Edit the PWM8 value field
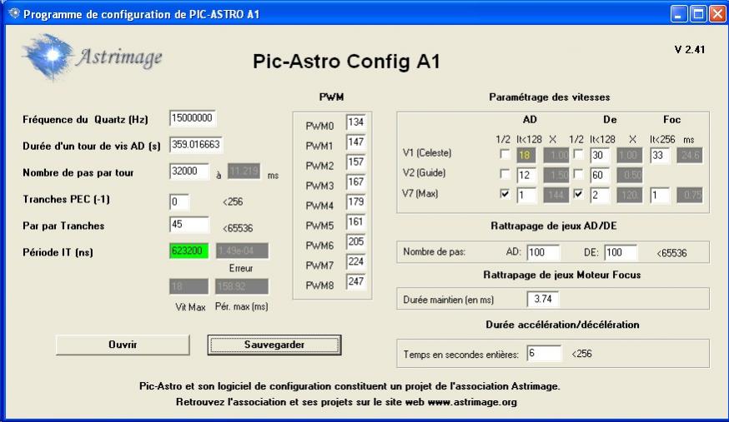 pos(355,282)
